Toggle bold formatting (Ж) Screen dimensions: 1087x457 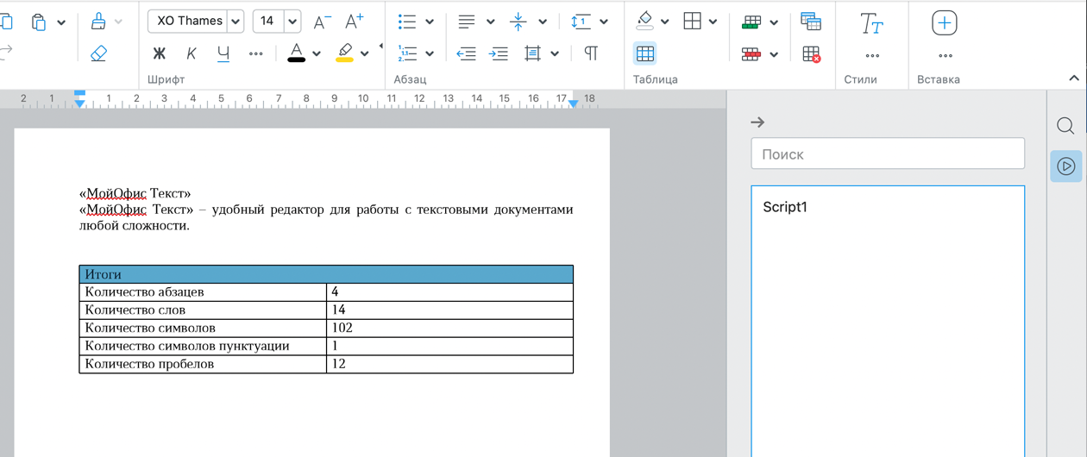pyautogui.click(x=159, y=53)
